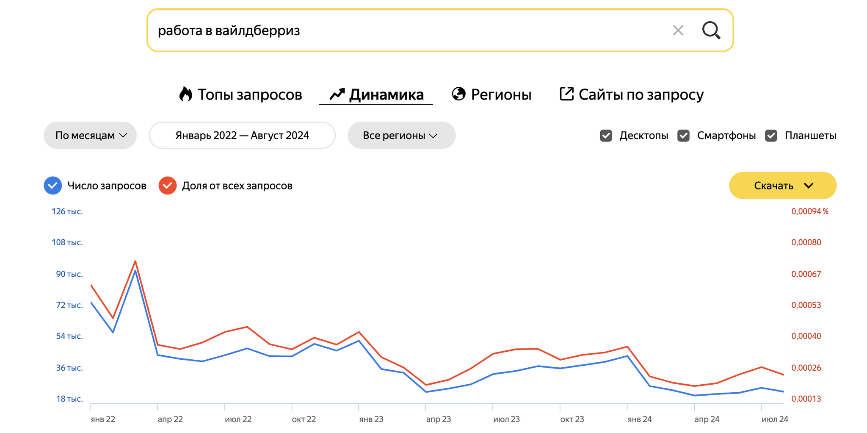867x433 pixels.
Task: Clear the search query with X icon
Action: pyautogui.click(x=678, y=31)
